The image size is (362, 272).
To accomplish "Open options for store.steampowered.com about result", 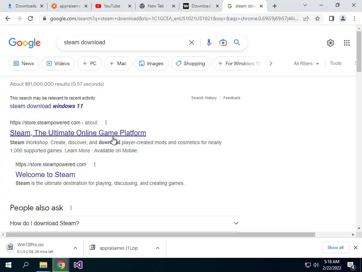I will pos(106,123).
